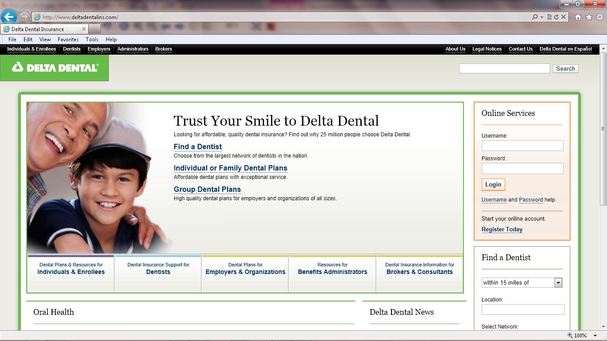Open the Tools menu

tap(92, 39)
